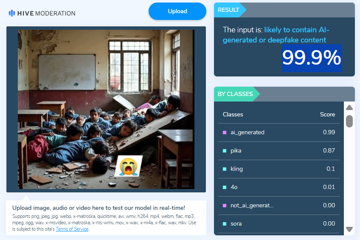Click the Score column header
Screen dimensions: 360x240
click(x=327, y=114)
